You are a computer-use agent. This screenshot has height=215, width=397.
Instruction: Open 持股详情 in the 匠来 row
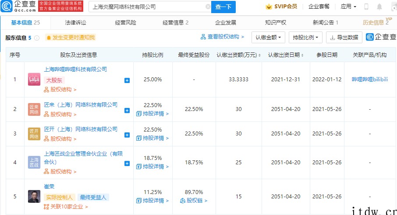click(152, 114)
